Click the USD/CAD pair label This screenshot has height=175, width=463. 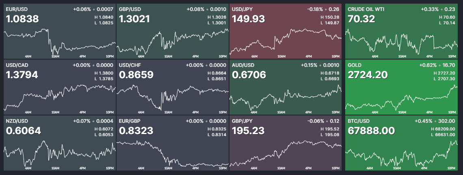click(17, 65)
